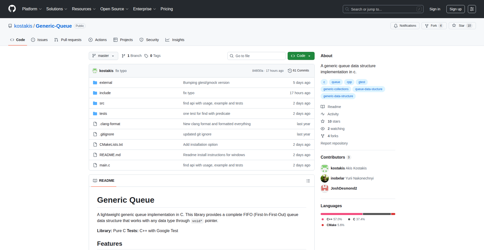Image resolution: width=484 pixels, height=250 pixels.
Task: Expand the Solutions menu
Action: pyautogui.click(x=57, y=9)
